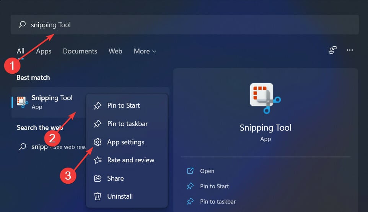This screenshot has height=212, width=368.
Task: Select Uninstall in the context menu
Action: click(127, 196)
